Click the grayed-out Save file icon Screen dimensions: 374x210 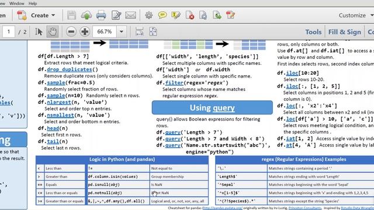(x=71, y=15)
